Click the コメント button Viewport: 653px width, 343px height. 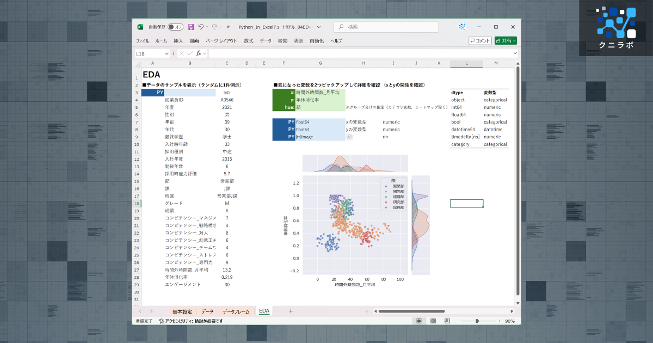(x=480, y=40)
